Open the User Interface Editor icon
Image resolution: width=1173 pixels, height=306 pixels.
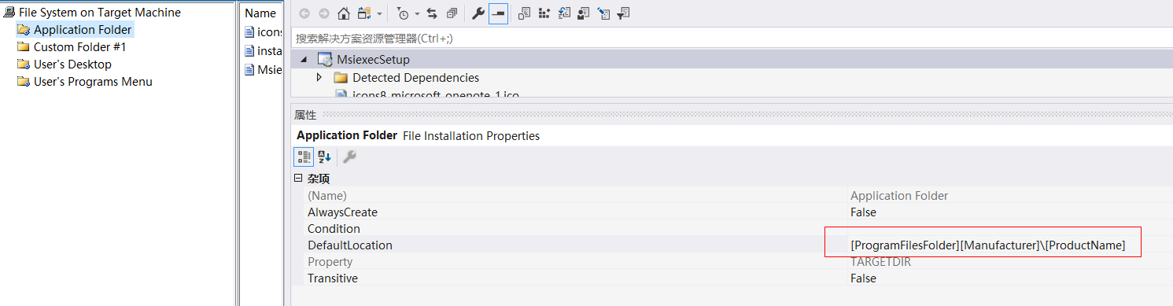(584, 13)
